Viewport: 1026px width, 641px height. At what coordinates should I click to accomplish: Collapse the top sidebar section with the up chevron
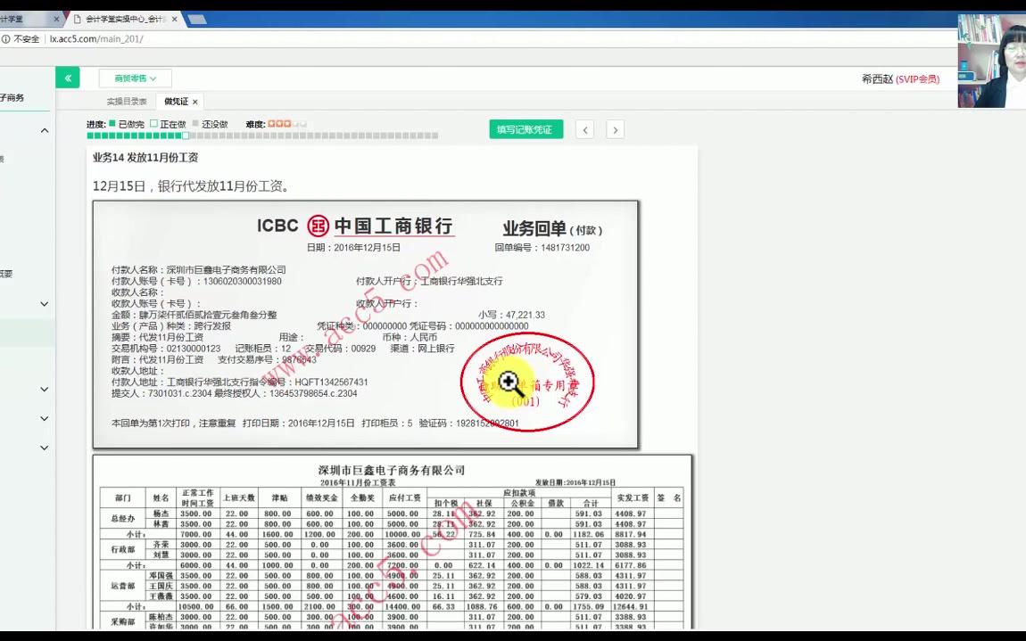click(x=44, y=129)
